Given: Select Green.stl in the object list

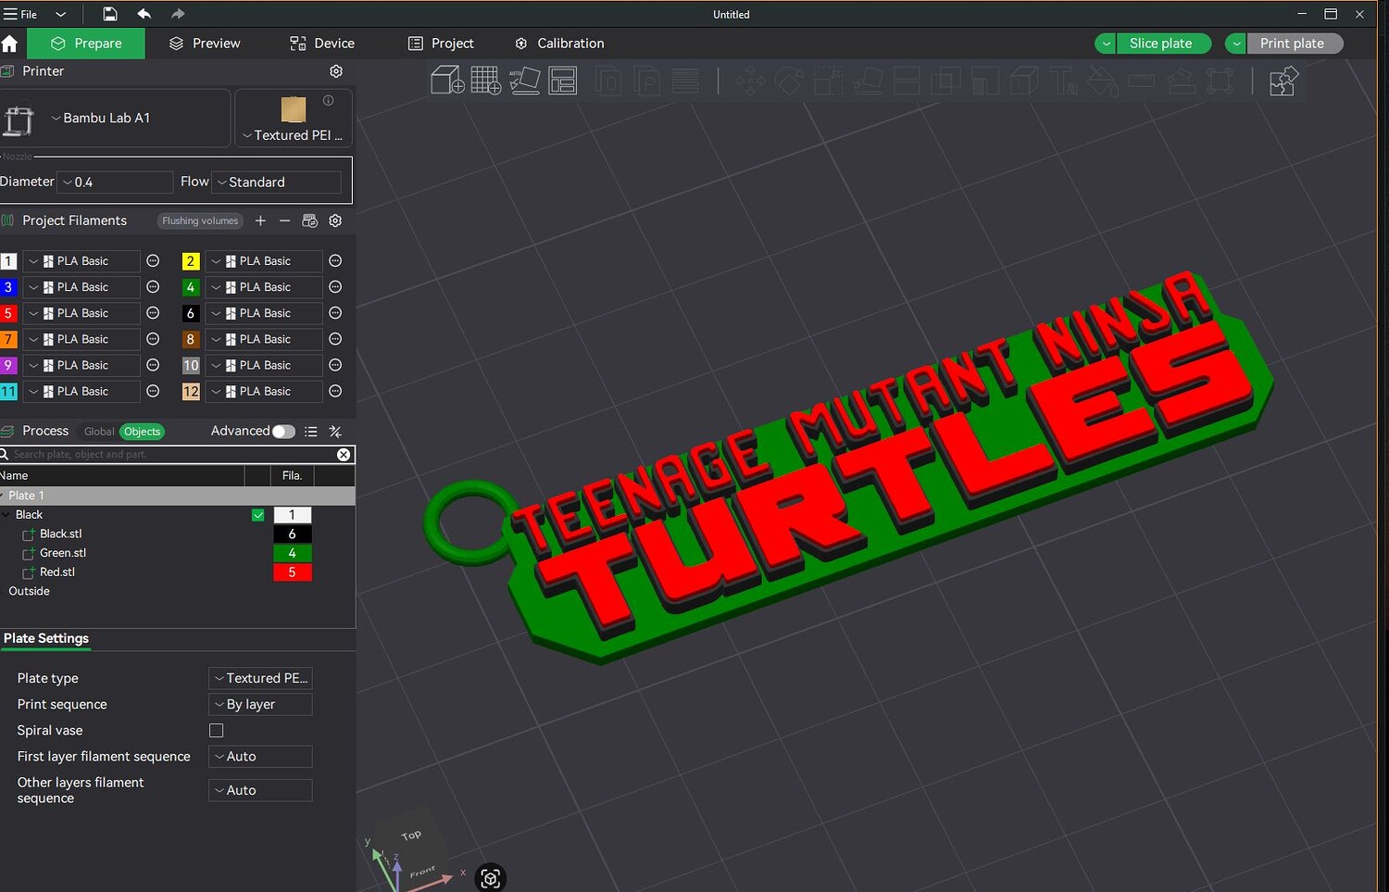Looking at the screenshot, I should point(63,553).
